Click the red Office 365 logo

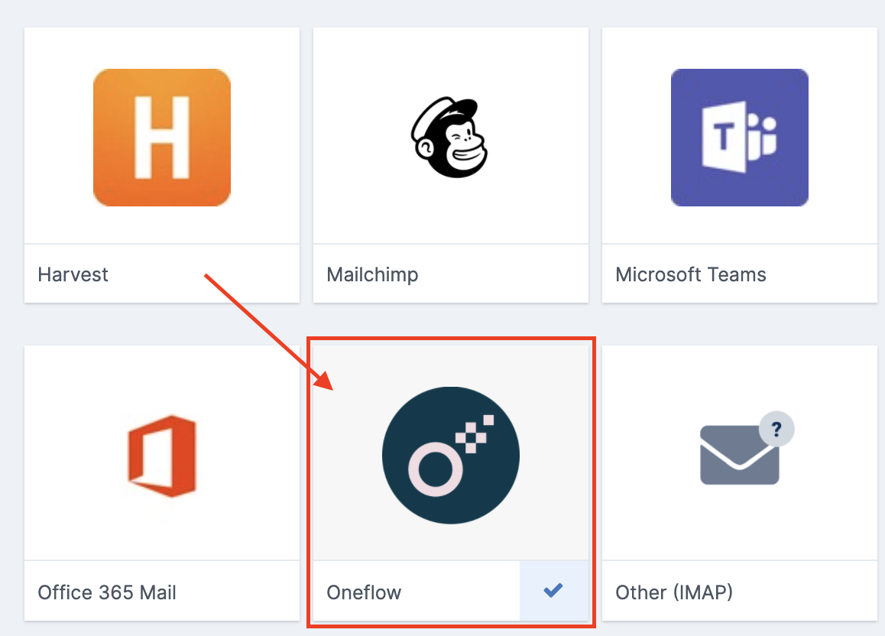pos(163,456)
